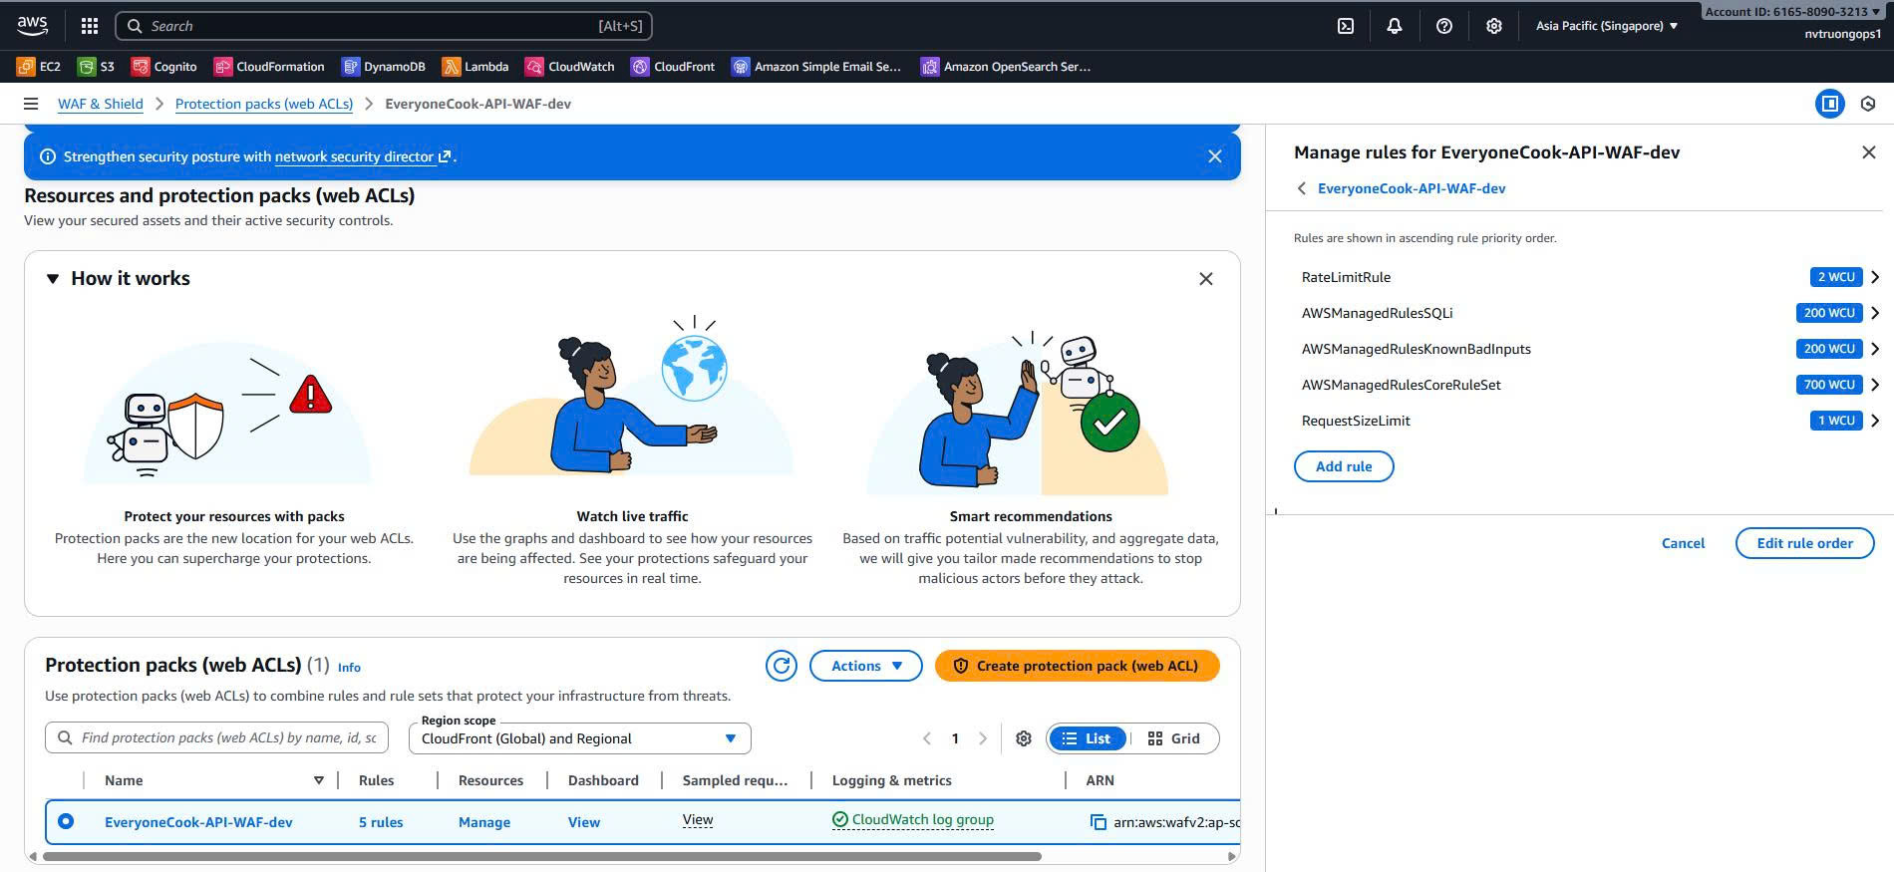
Task: Open the Asia Pacific (Singapore) region selector
Action: pyautogui.click(x=1607, y=26)
